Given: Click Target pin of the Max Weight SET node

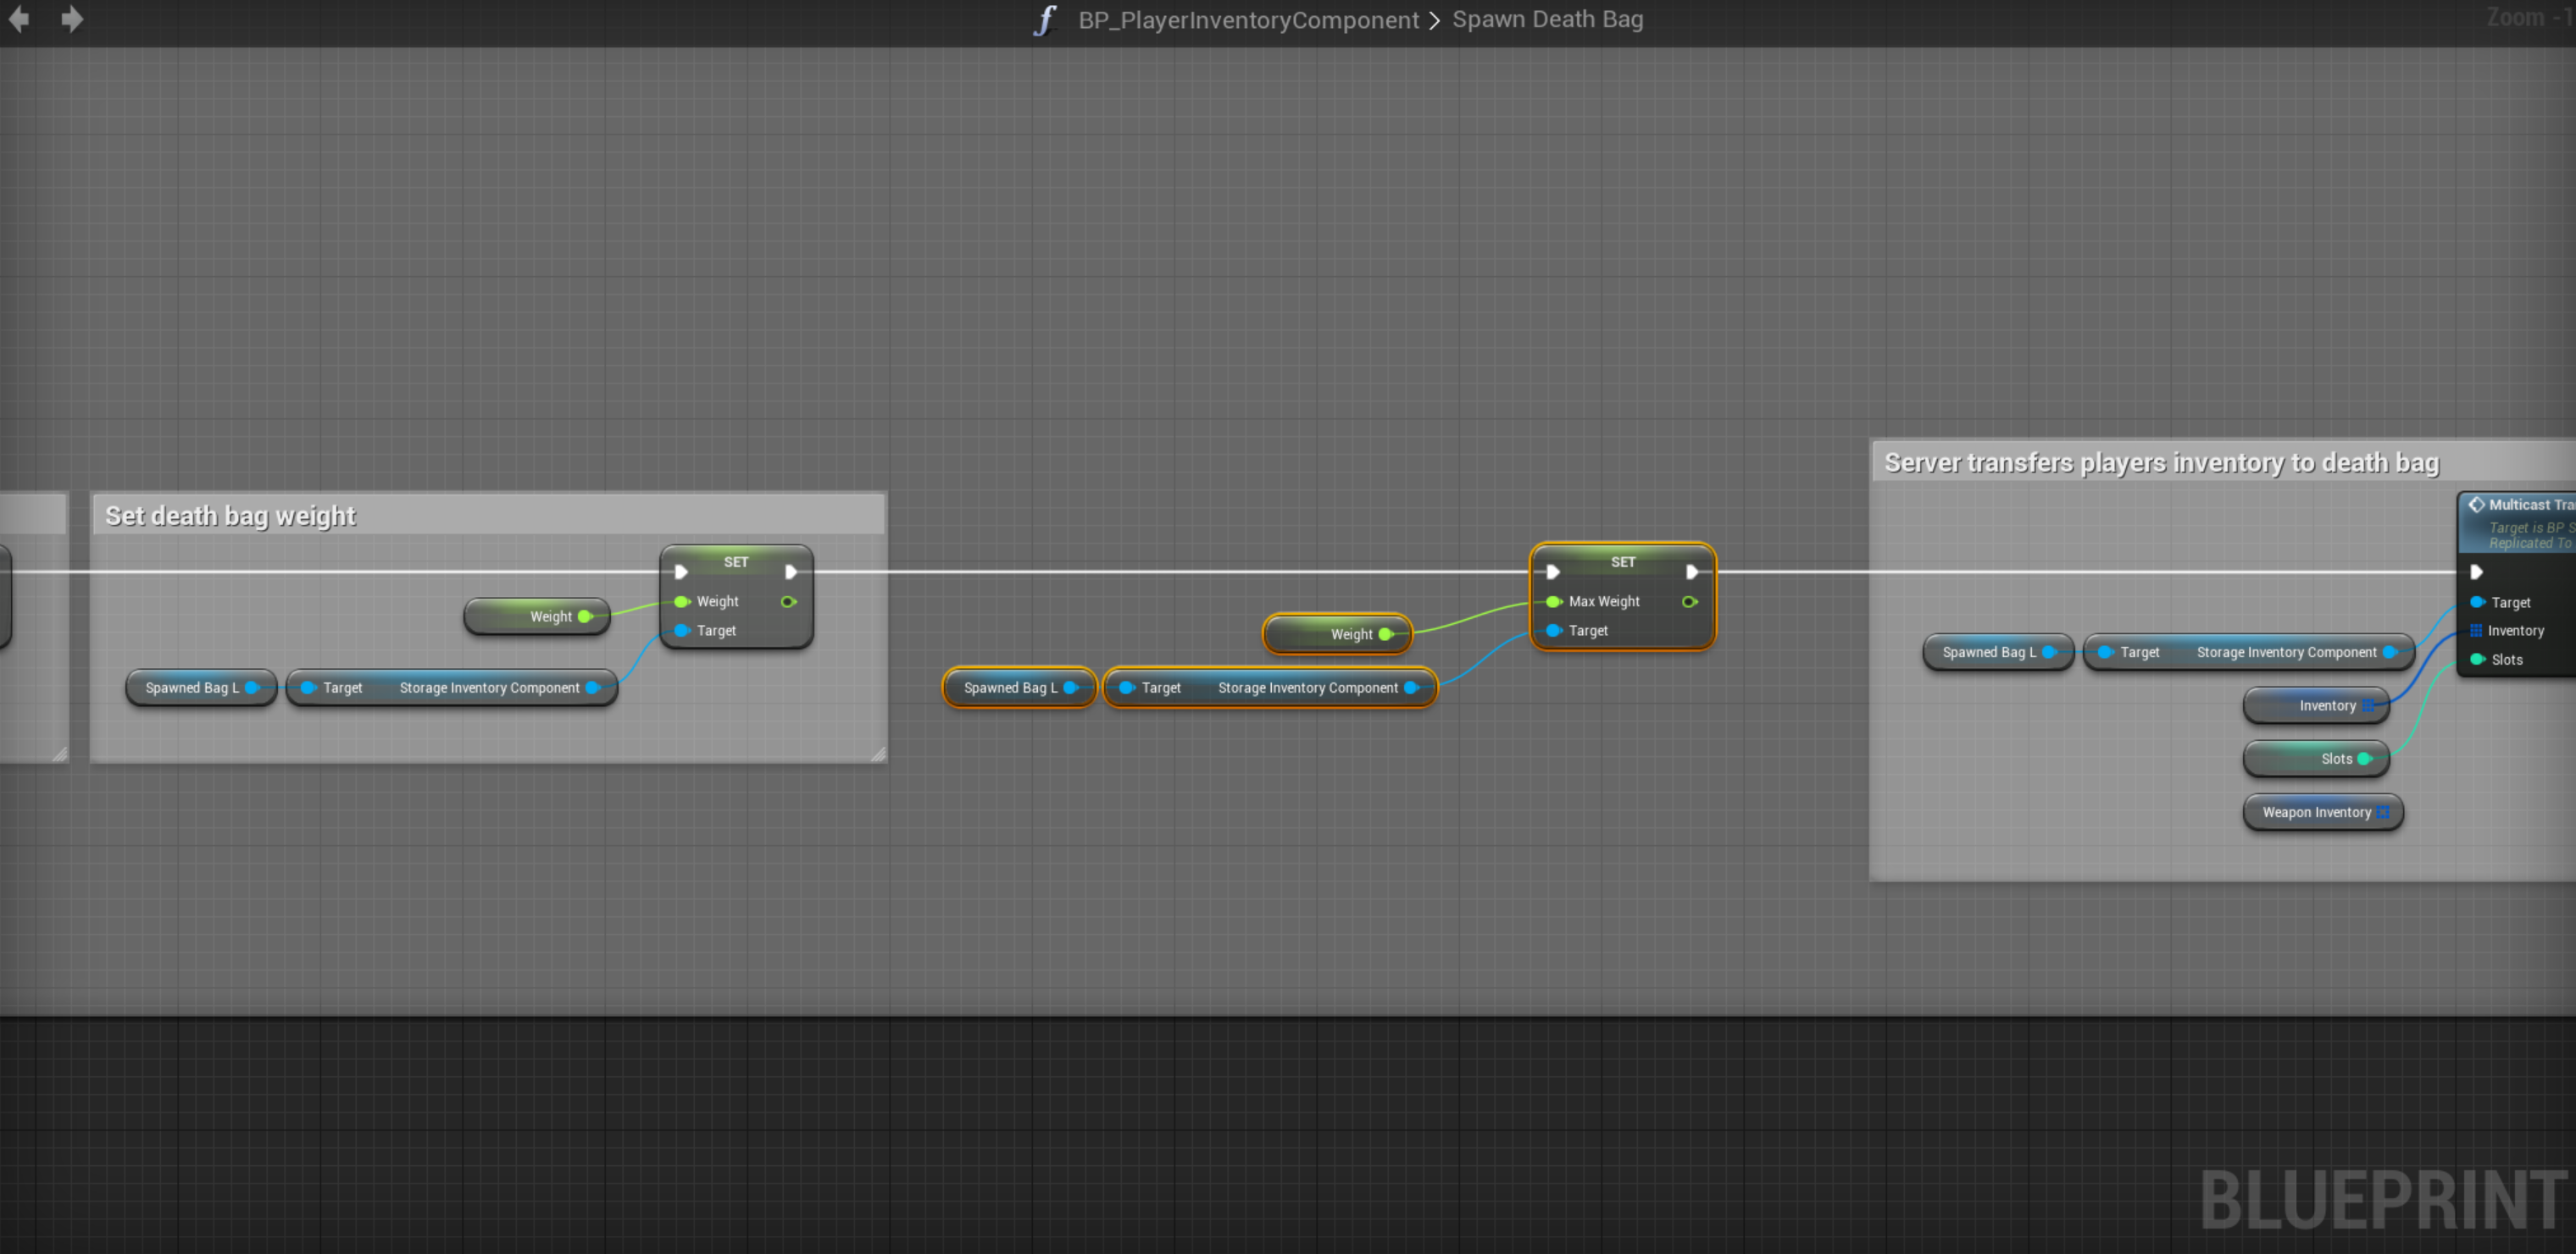Looking at the screenshot, I should coord(1554,631).
